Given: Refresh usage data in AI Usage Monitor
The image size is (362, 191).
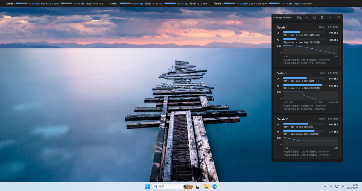Looking at the screenshot, I should 314,18.
